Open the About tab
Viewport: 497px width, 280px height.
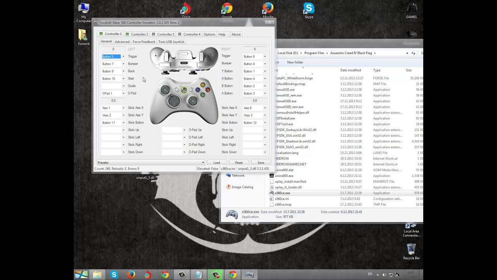point(236,34)
